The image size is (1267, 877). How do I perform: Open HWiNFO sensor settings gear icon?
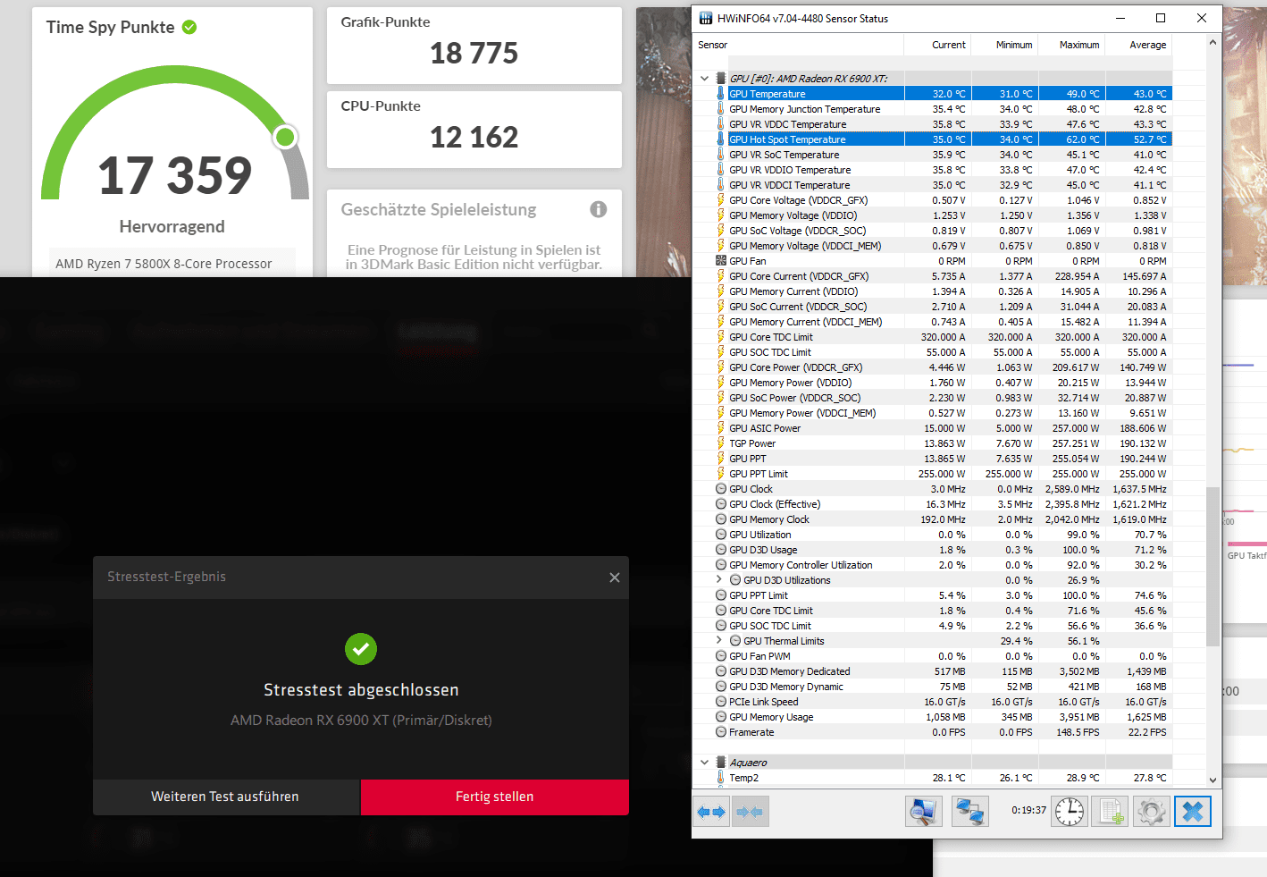pyautogui.click(x=1152, y=812)
